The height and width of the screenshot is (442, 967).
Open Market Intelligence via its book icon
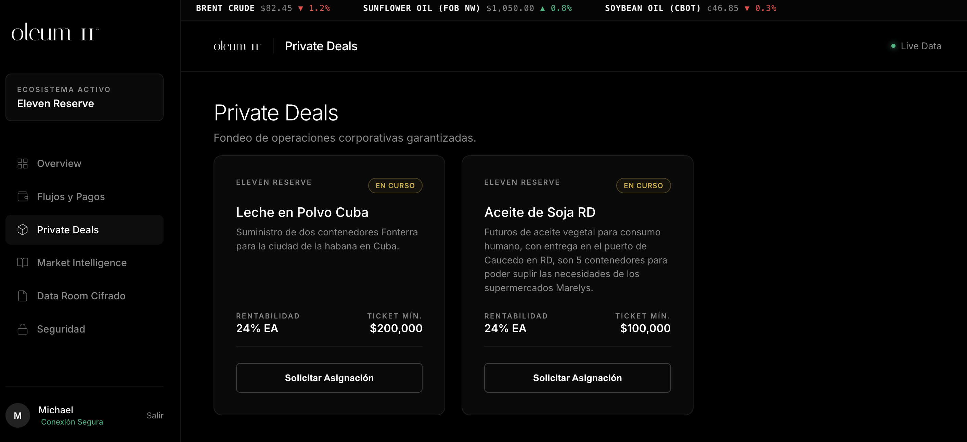coord(23,263)
